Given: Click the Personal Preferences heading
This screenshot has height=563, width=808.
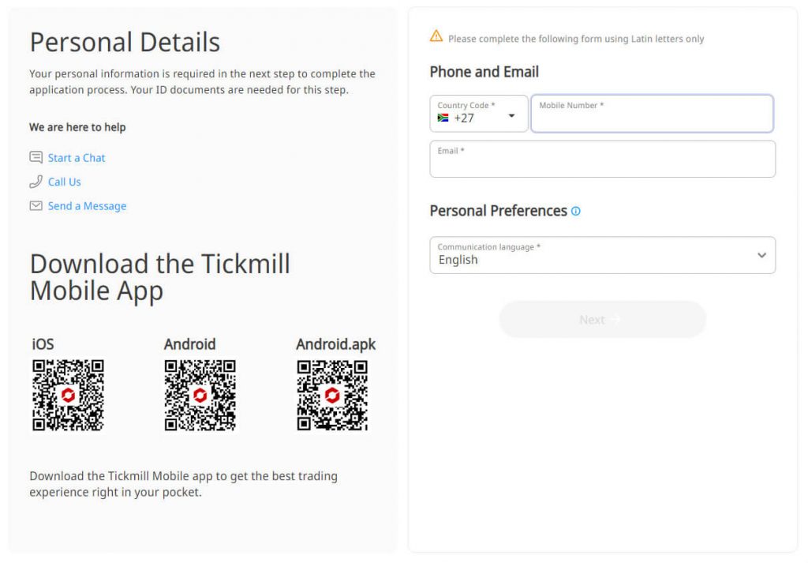Looking at the screenshot, I should (x=498, y=211).
